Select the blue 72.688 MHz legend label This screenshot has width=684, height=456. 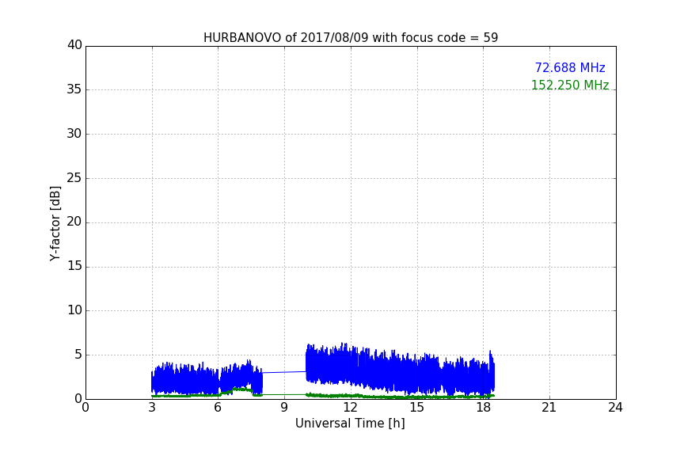pyautogui.click(x=570, y=67)
